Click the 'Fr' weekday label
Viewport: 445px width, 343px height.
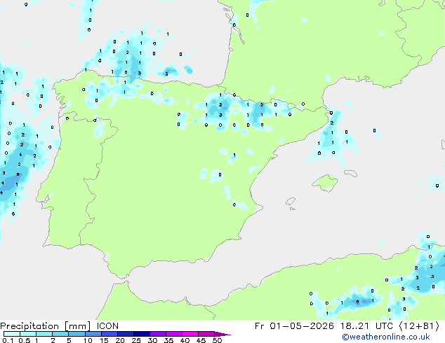[x=260, y=326]
